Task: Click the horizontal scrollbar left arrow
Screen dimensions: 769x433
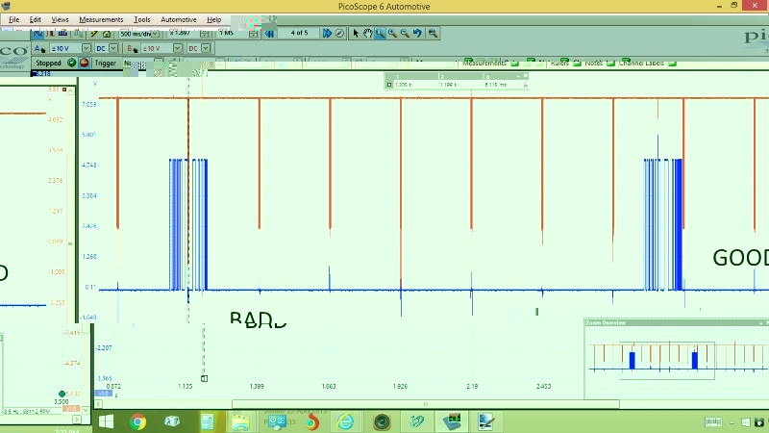Action: (x=99, y=404)
